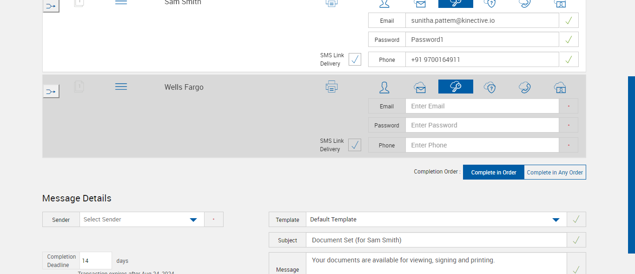
Task: Expand the Default Template dropdown
Action: pos(436,220)
